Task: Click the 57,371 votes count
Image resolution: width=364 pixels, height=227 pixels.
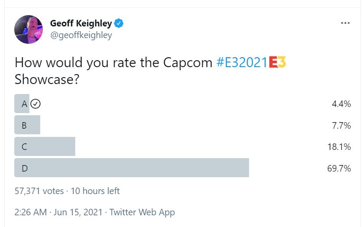Action: [39, 191]
